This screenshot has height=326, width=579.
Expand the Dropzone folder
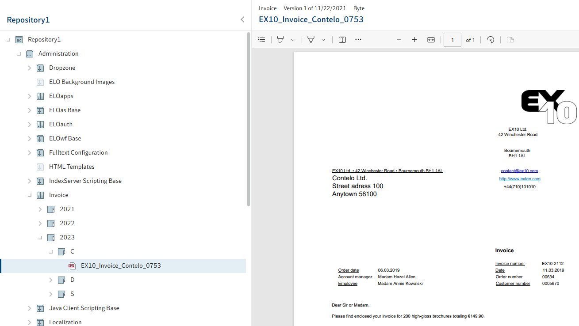30,68
